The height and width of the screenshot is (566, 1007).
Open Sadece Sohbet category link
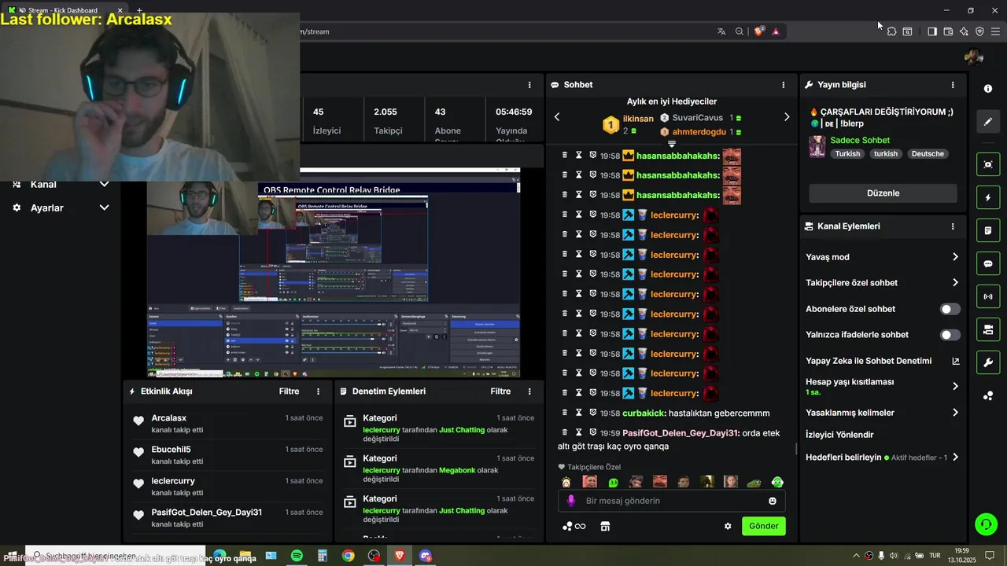click(860, 140)
